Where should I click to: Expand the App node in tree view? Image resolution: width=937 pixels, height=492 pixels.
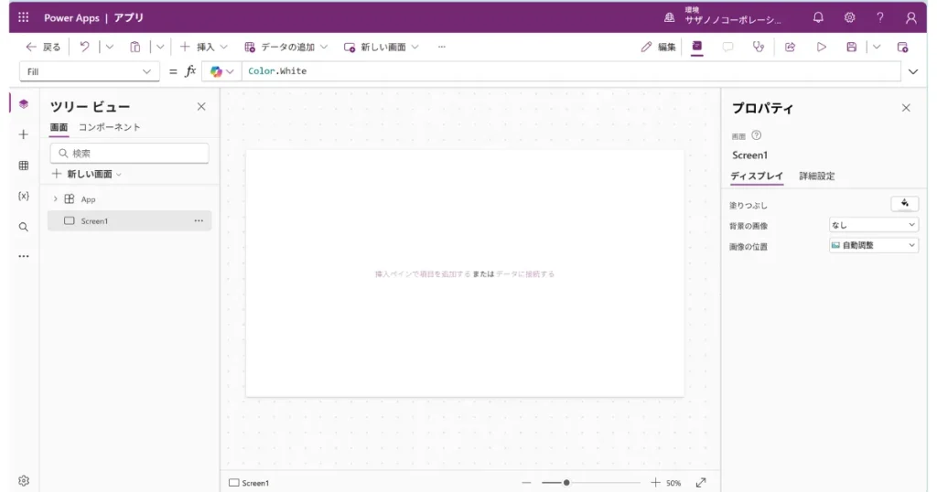coord(55,198)
